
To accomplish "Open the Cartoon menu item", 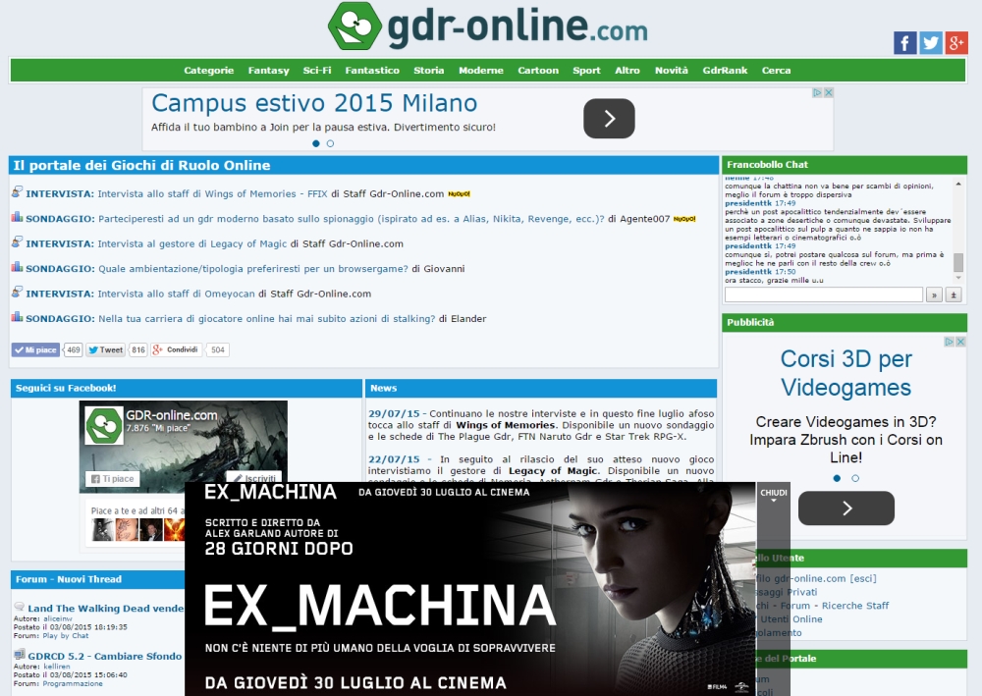I will [538, 70].
